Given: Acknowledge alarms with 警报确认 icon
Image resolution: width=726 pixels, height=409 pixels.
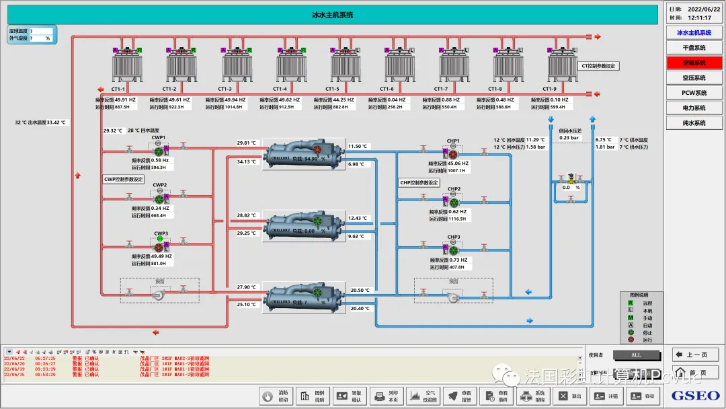Looking at the screenshot, I should [349, 396].
